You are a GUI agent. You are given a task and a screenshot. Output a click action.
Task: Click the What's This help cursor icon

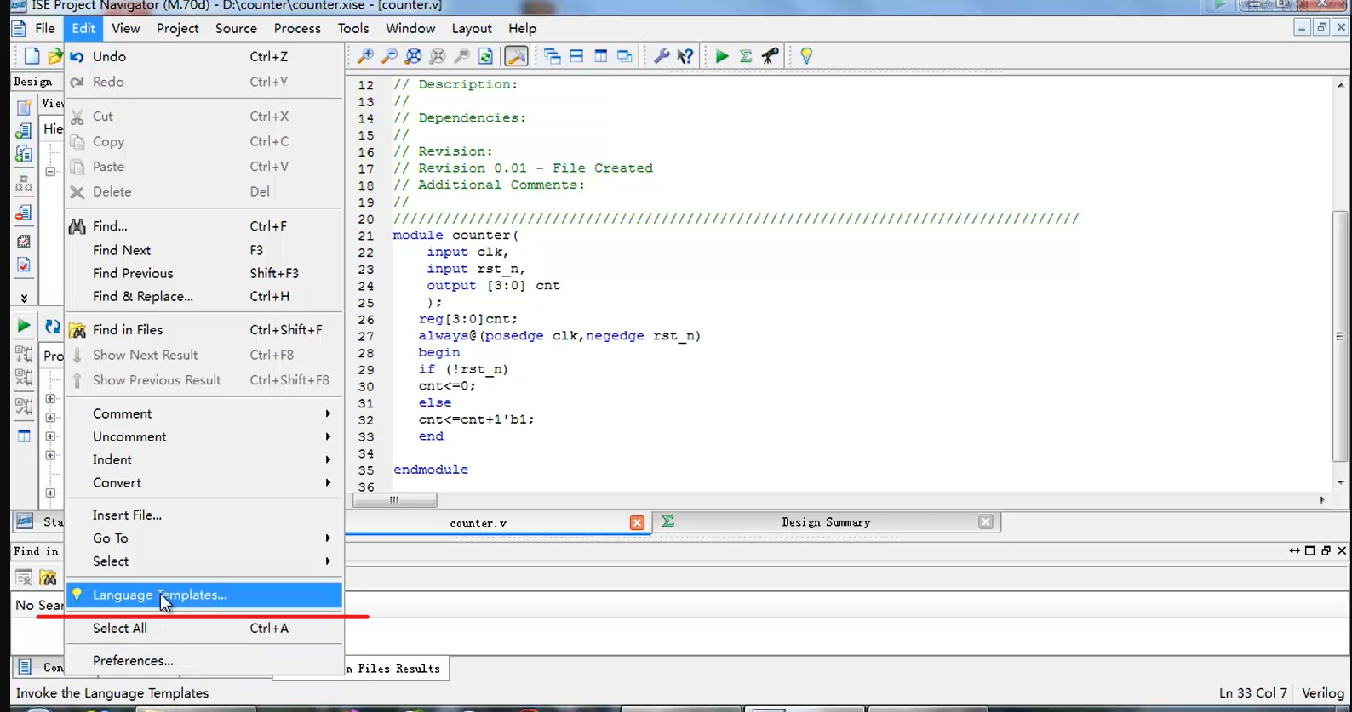point(685,56)
